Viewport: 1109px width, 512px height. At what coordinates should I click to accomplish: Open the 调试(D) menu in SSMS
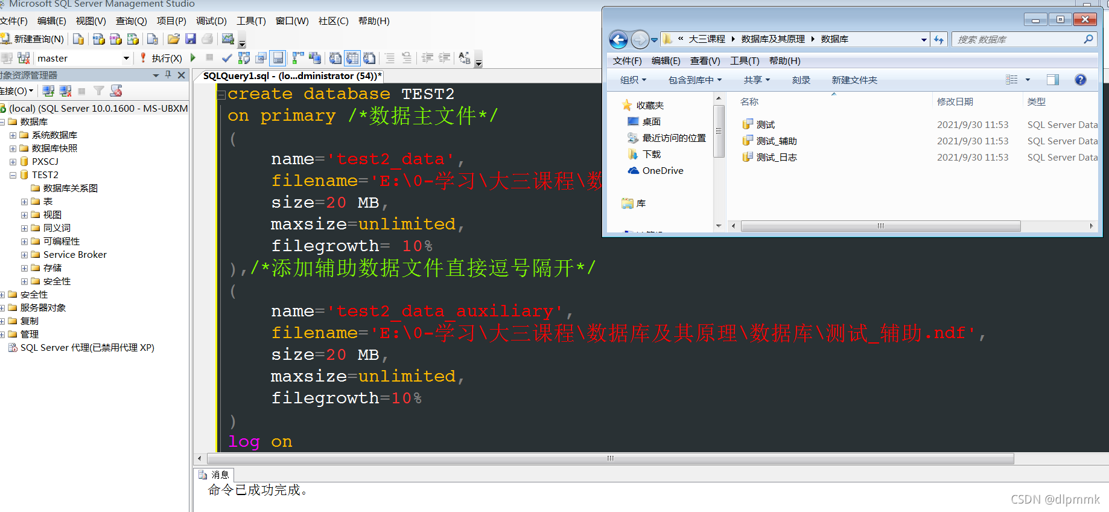click(211, 21)
